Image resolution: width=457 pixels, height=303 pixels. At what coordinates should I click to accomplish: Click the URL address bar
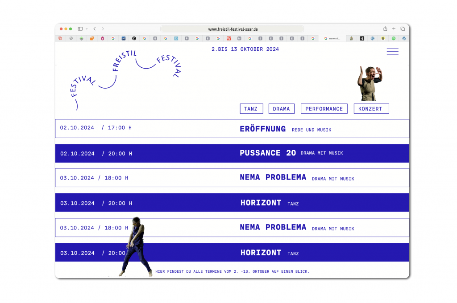pos(232,29)
